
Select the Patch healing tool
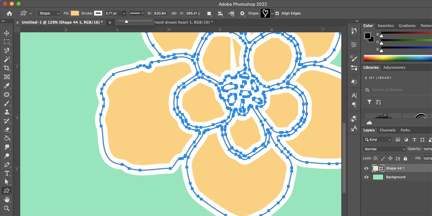pyautogui.click(x=7, y=95)
